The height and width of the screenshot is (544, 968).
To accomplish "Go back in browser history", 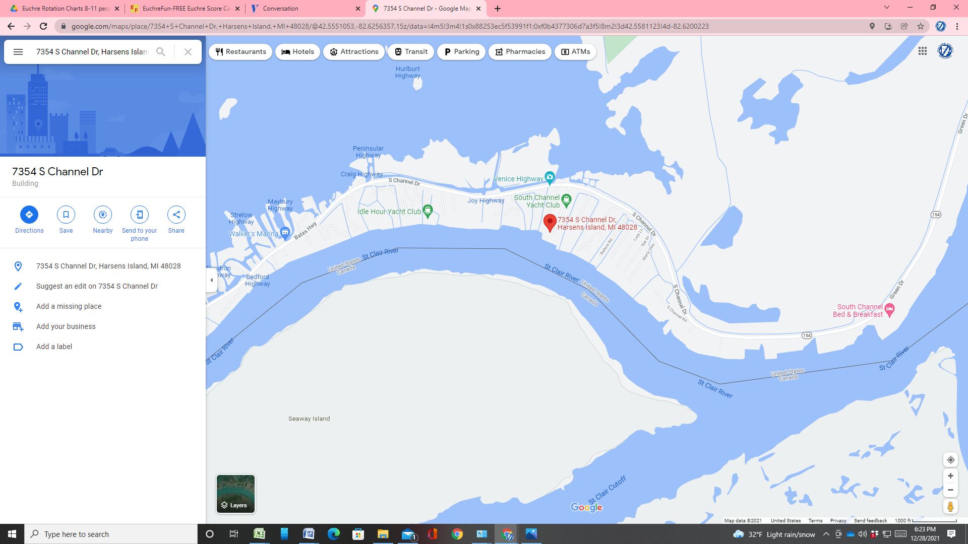I will pyautogui.click(x=11, y=26).
